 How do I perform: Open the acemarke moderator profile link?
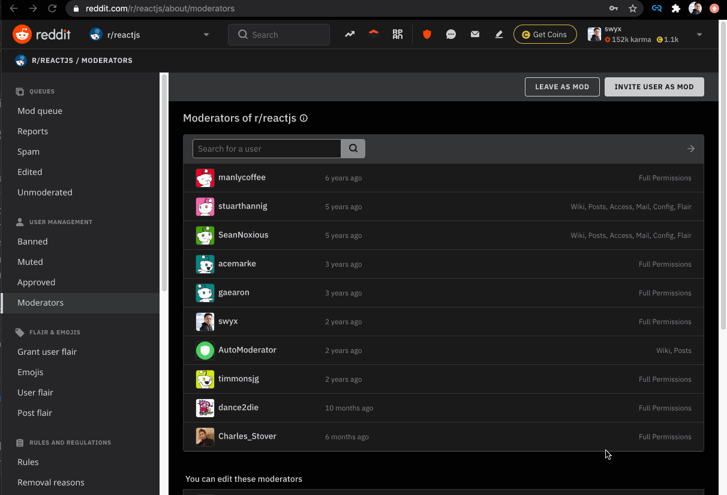[x=237, y=264]
